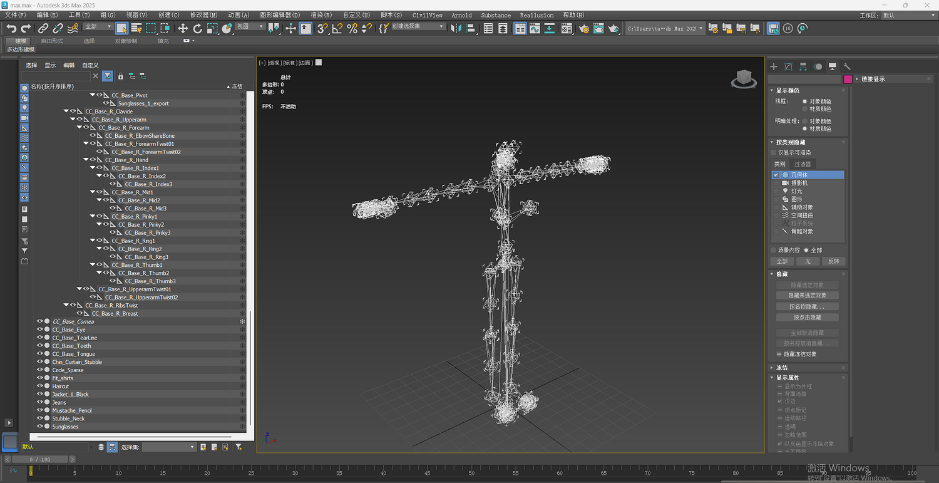Click the Redo arrow in main toolbar
The height and width of the screenshot is (483, 939).
26,28
